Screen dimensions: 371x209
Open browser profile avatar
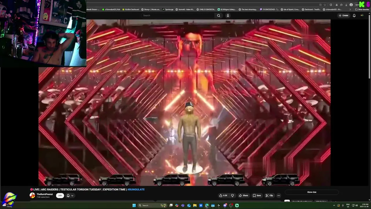(351, 5)
